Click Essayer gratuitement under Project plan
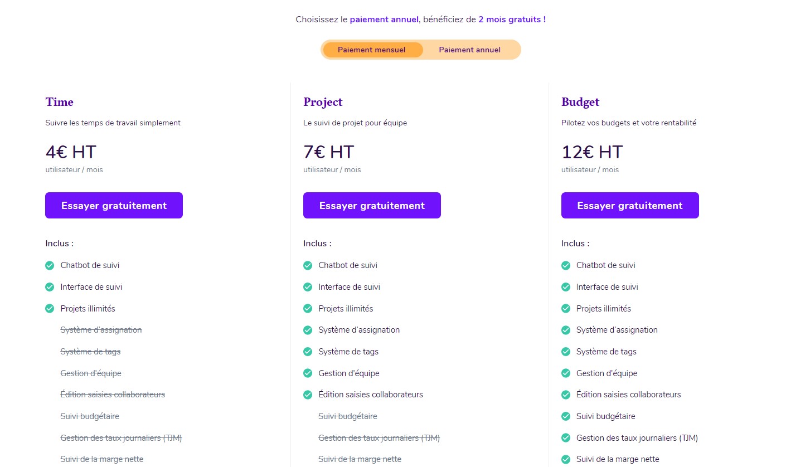Screen dimensions: 786x467 coord(372,206)
